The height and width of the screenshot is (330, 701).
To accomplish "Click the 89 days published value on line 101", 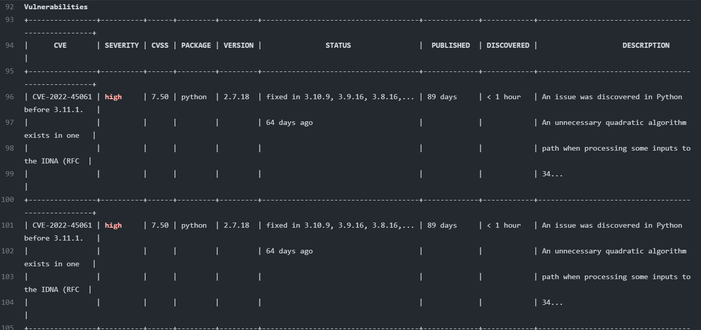I will pos(442,225).
